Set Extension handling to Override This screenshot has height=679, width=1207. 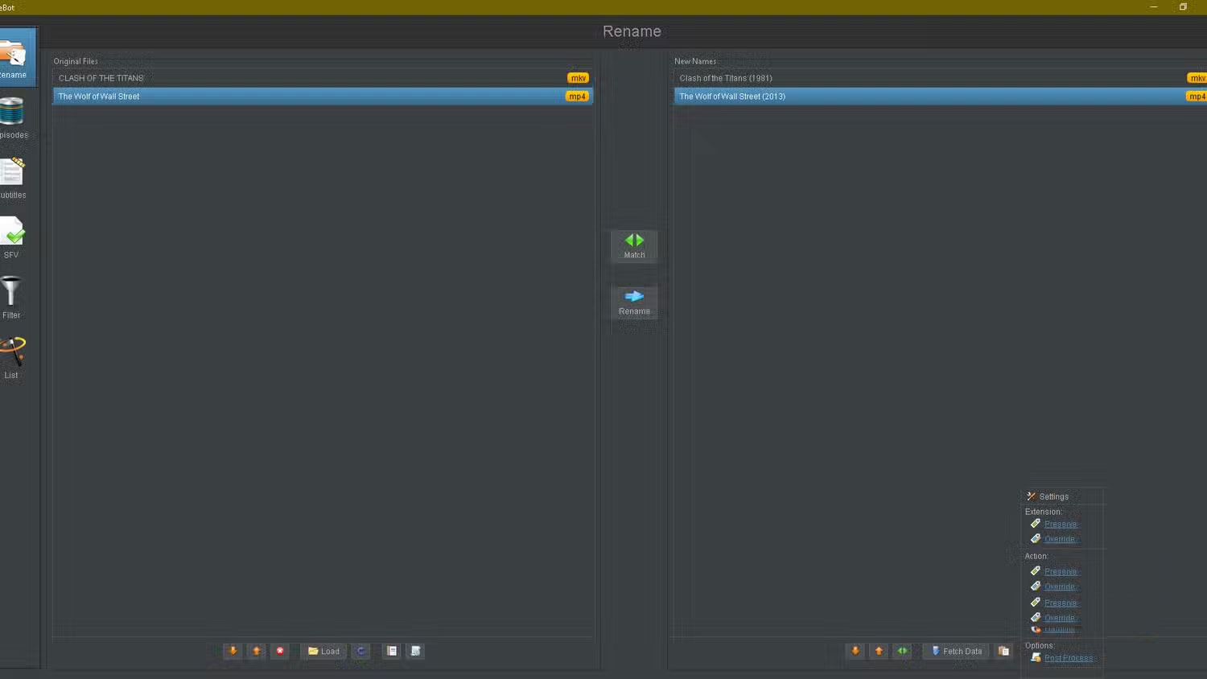click(x=1060, y=539)
